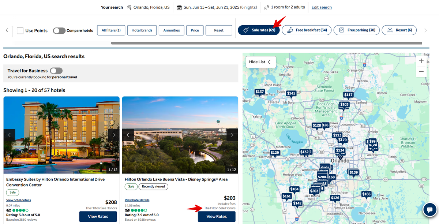Screen dimensions: 439x224
Task: Select the $113 map price marker
Action: tap(337, 135)
